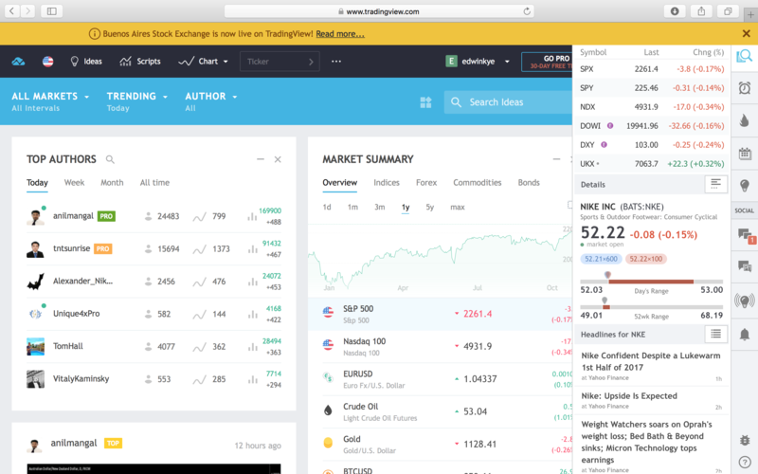Screen dimensions: 758x474
Task: Open the edwinkye user account dropdown
Action: (x=478, y=62)
